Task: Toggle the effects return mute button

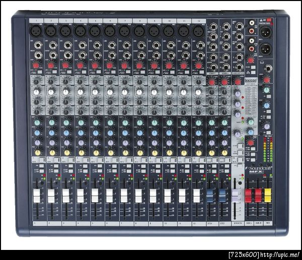Action: [241, 160]
